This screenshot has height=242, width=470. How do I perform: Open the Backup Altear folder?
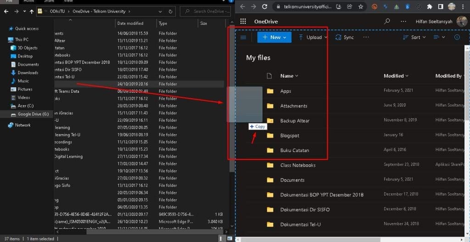[295, 121]
